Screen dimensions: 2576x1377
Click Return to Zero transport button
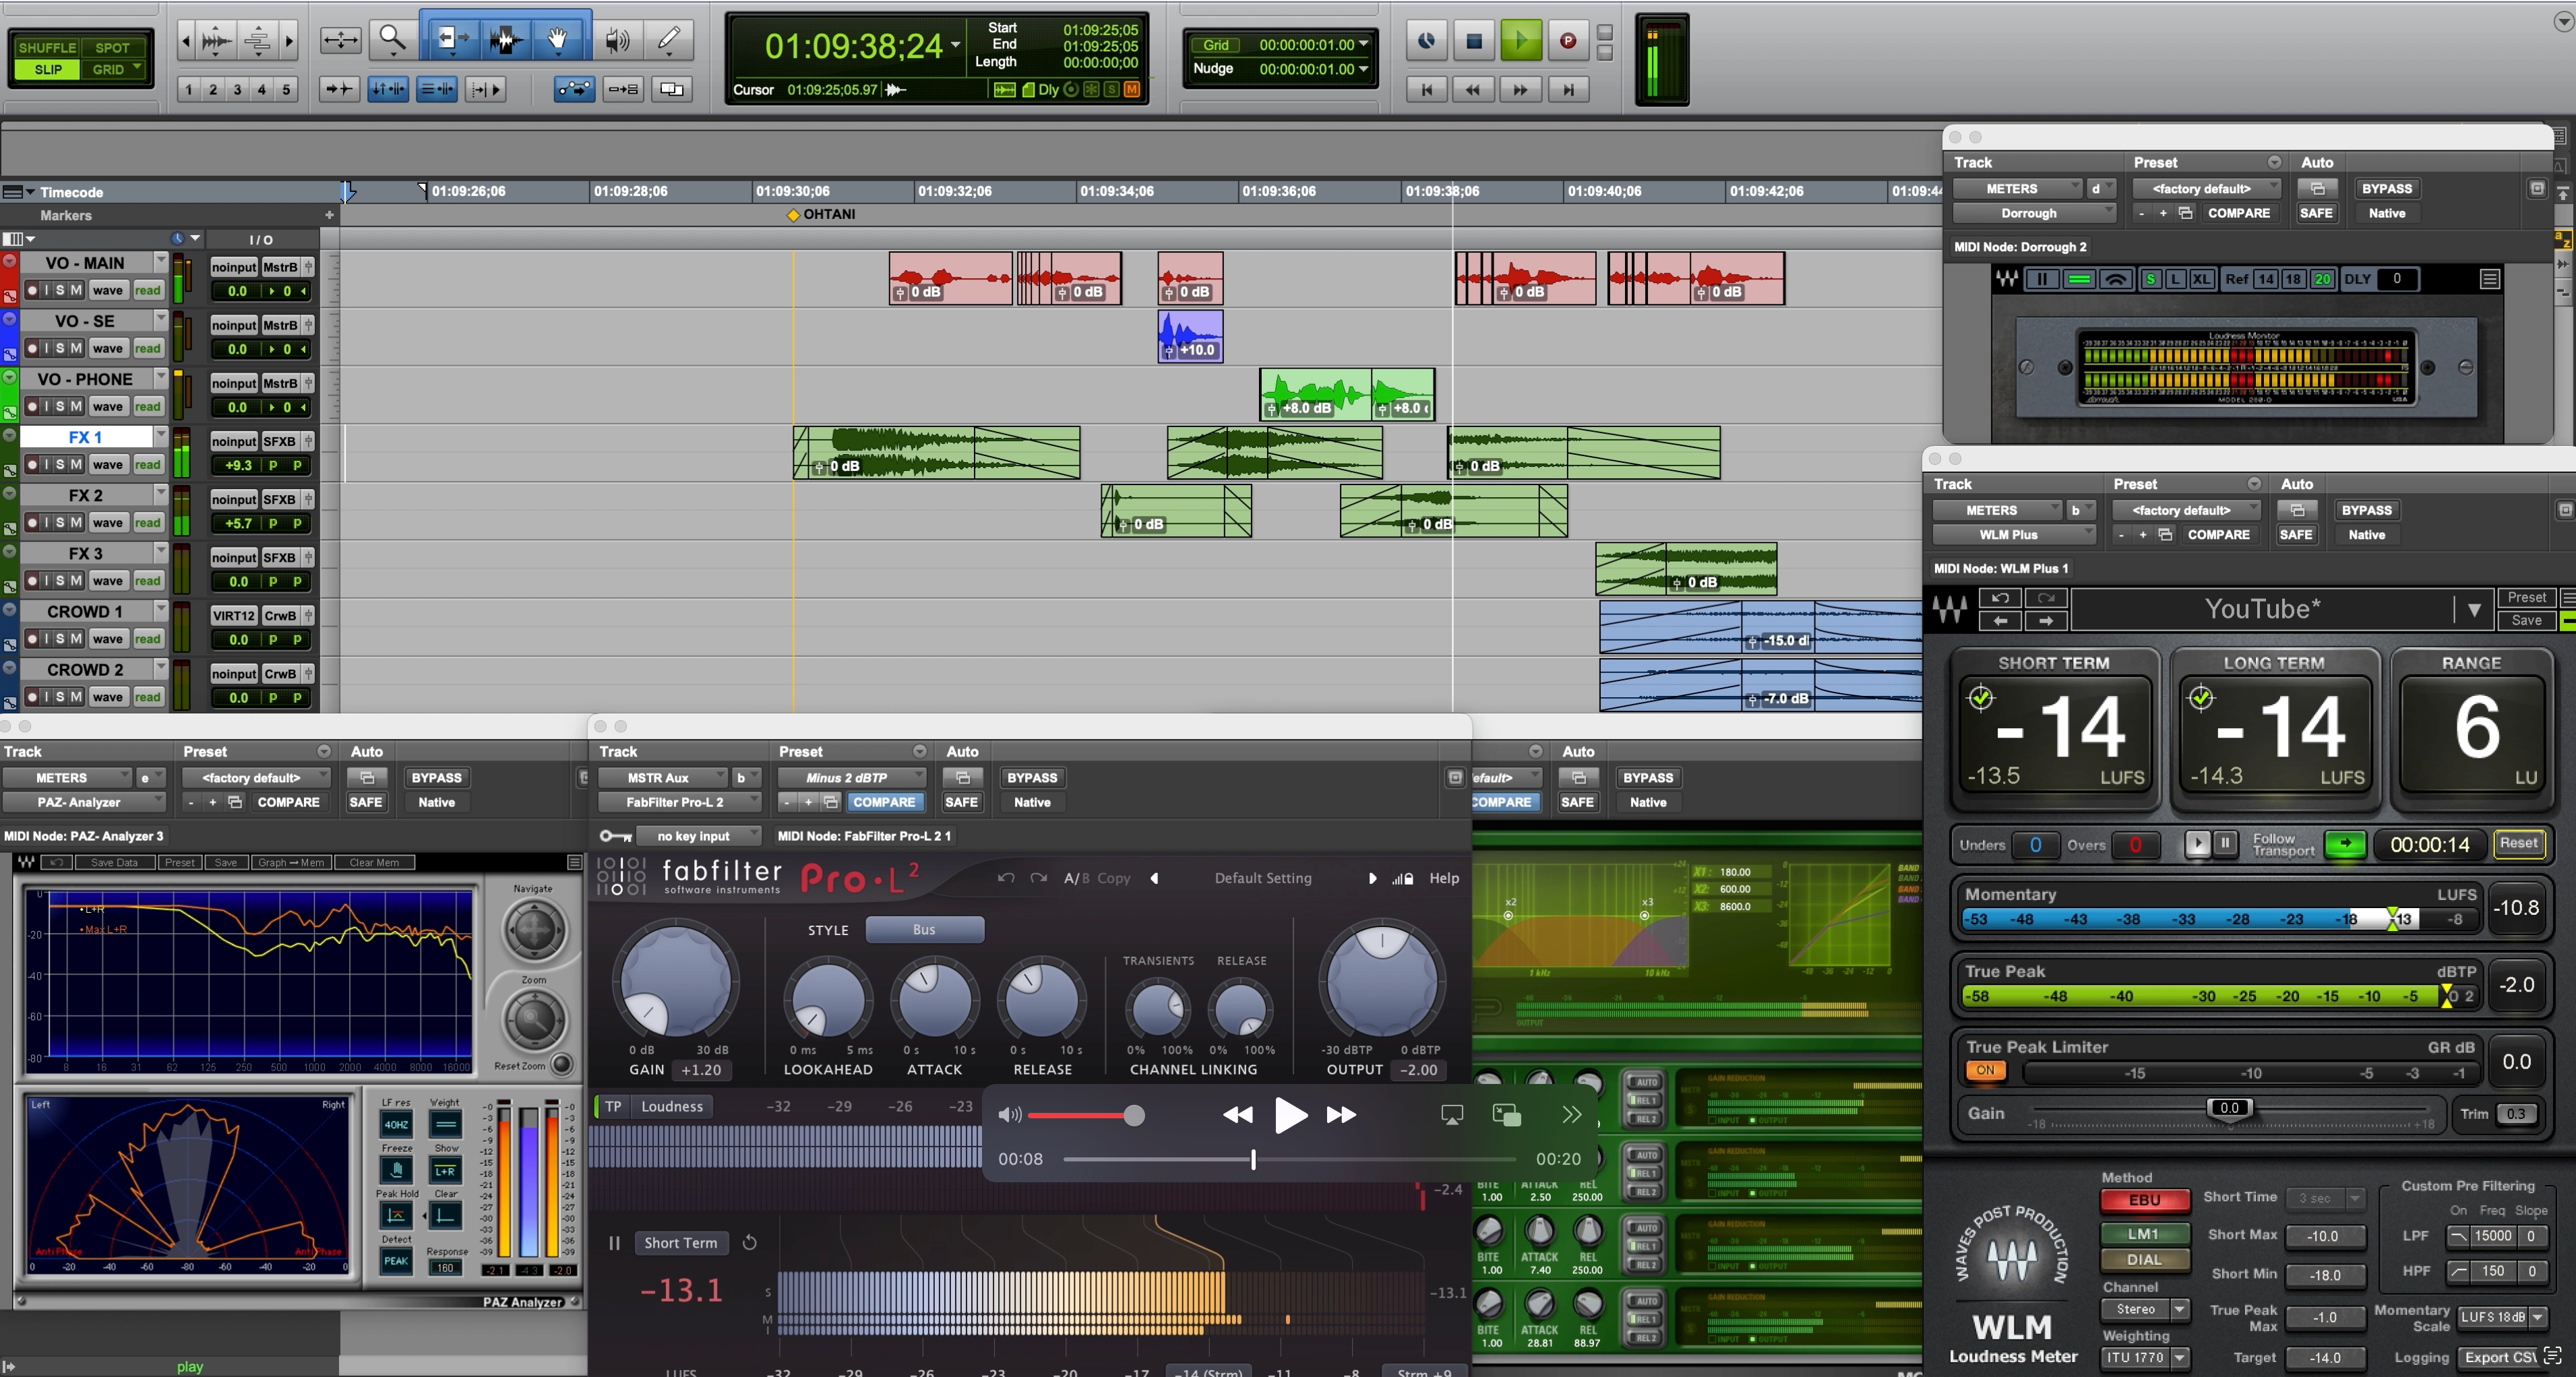tap(1427, 90)
